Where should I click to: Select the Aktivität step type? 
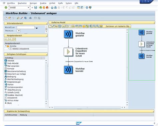(9, 61)
